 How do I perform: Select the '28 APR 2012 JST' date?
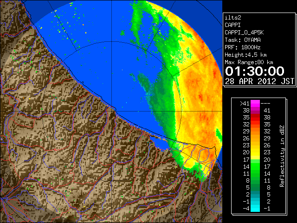(x=259, y=81)
